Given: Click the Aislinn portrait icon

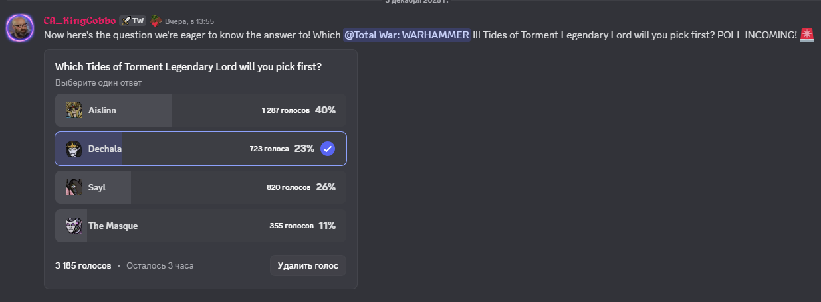Looking at the screenshot, I should (x=74, y=110).
